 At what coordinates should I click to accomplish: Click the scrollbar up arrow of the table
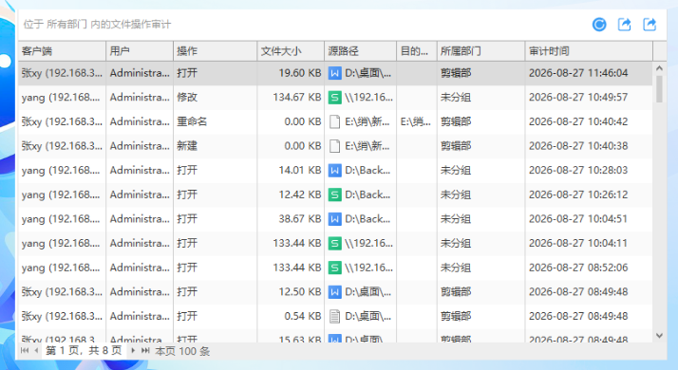[x=659, y=68]
